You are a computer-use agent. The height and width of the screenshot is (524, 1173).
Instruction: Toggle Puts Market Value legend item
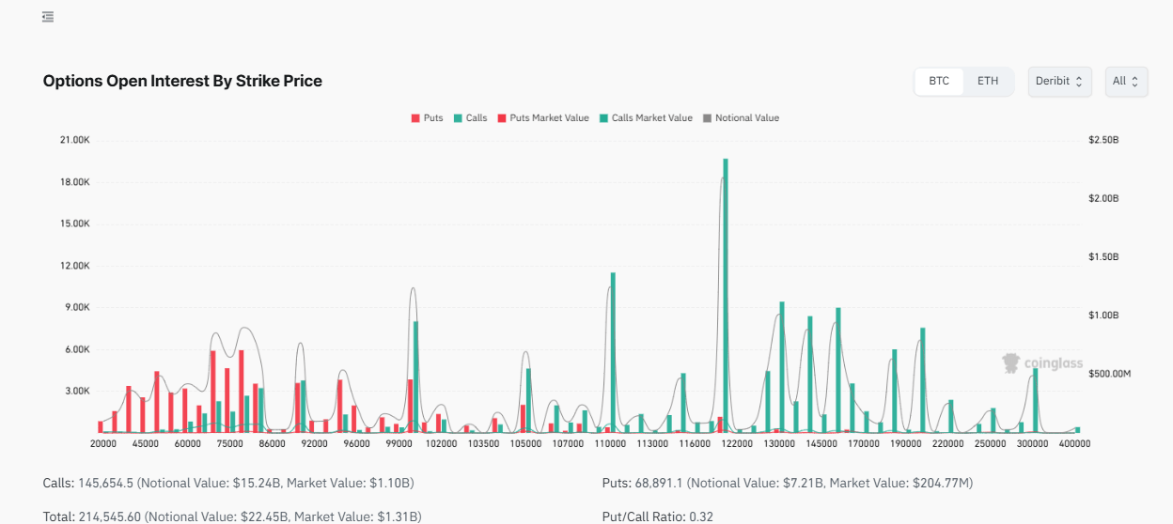click(542, 118)
